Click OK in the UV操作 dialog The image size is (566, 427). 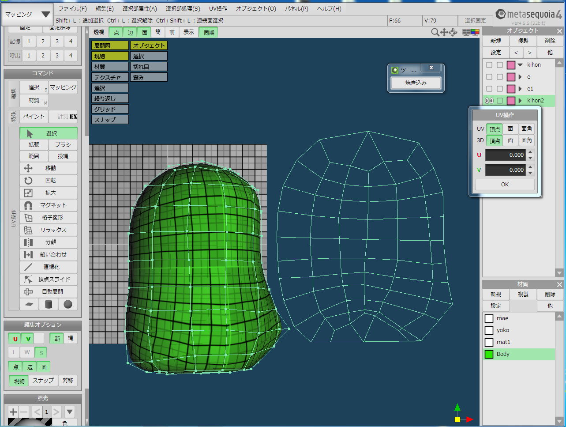[x=505, y=185]
